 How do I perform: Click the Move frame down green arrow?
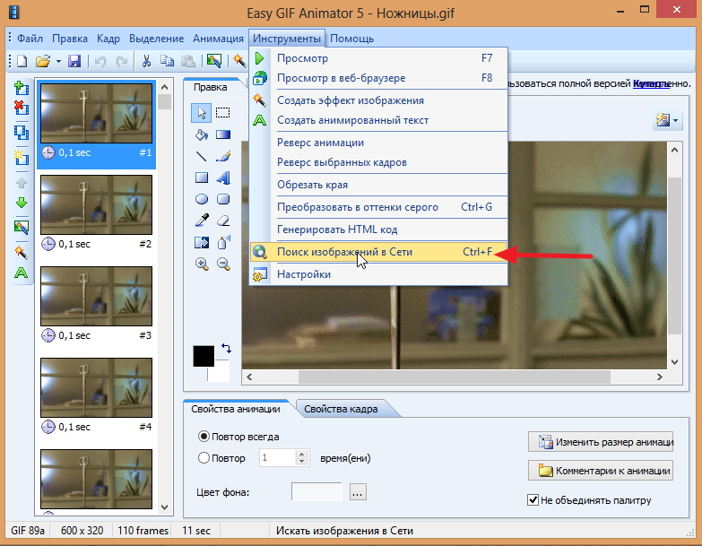point(21,203)
